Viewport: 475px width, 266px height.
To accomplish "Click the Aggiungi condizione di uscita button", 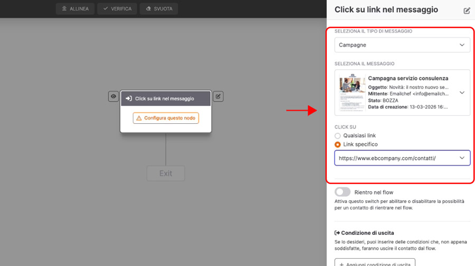I will coord(375,263).
